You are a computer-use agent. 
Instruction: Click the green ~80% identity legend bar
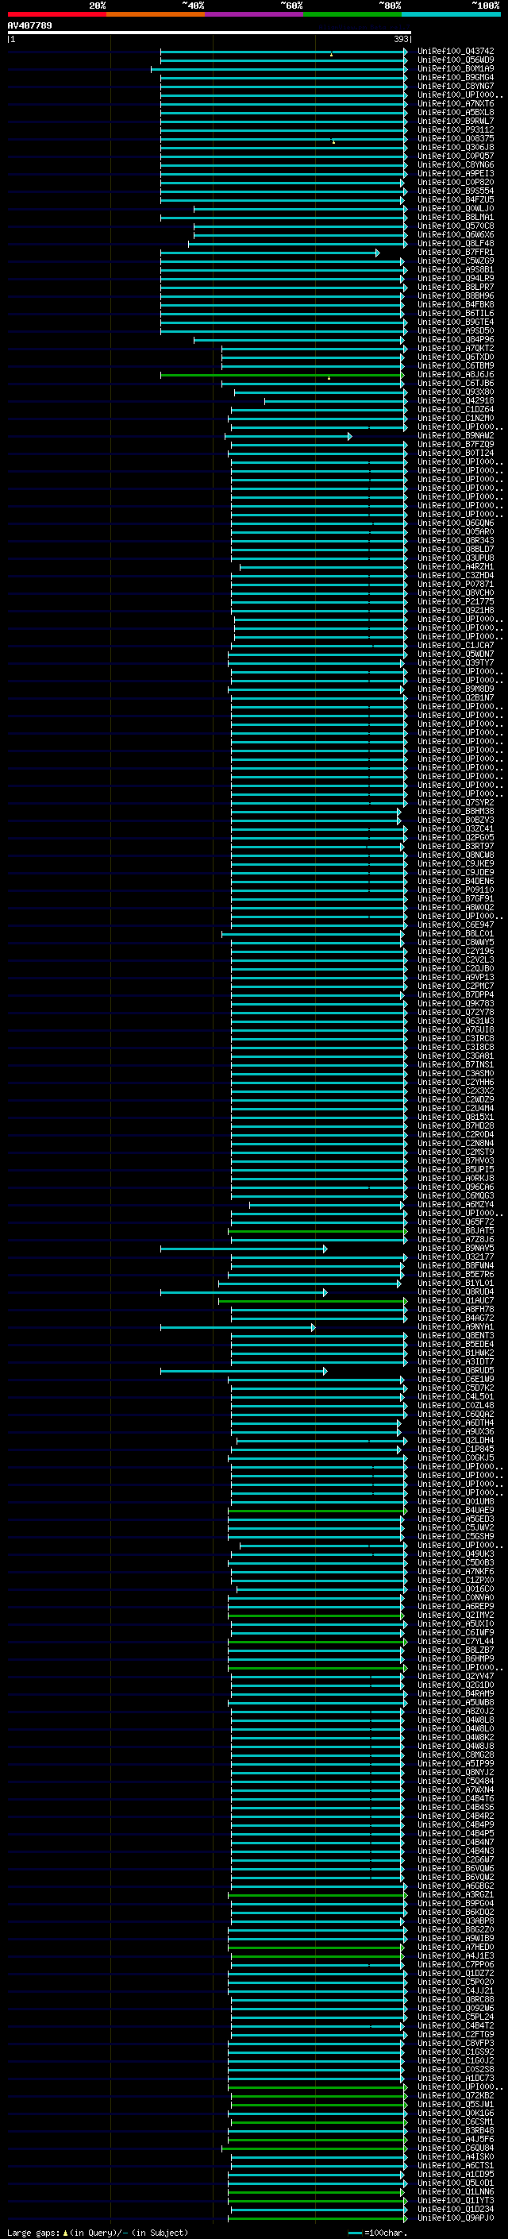[x=352, y=14]
